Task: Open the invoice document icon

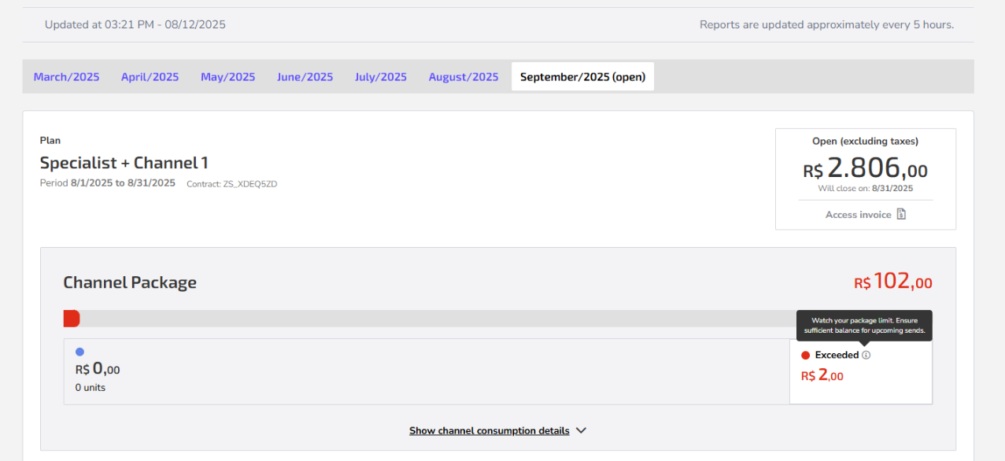Action: tap(901, 214)
